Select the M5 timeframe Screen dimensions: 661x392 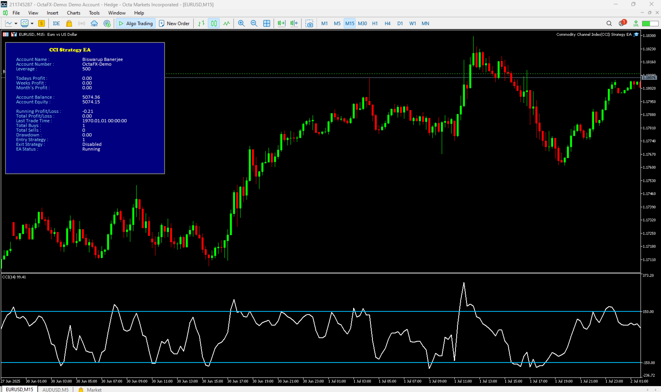coord(337,23)
